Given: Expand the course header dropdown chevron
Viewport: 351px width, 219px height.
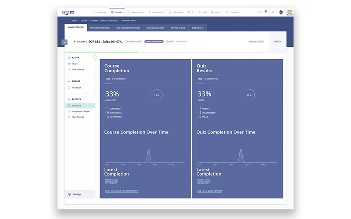Looking at the screenshot, I should pos(65,42).
